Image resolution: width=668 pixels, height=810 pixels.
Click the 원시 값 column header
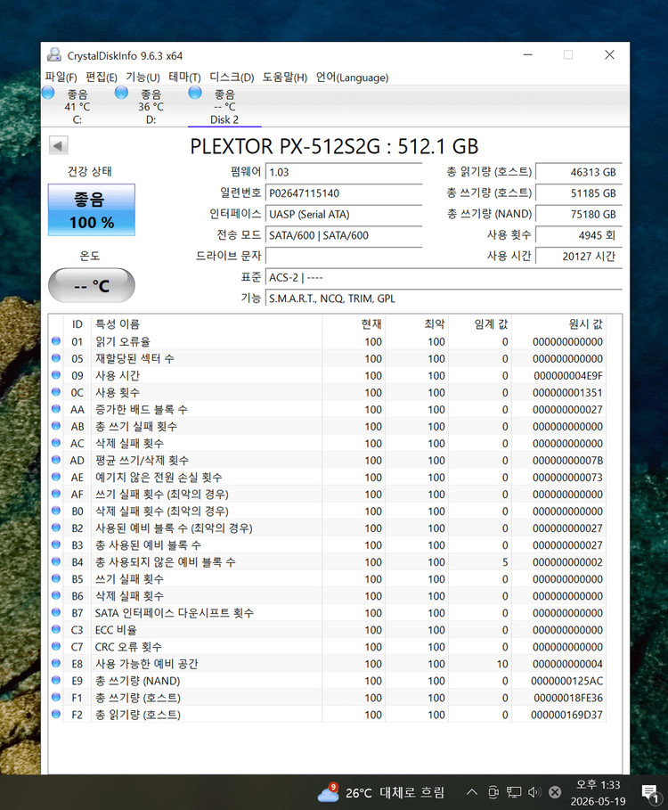[x=559, y=323]
